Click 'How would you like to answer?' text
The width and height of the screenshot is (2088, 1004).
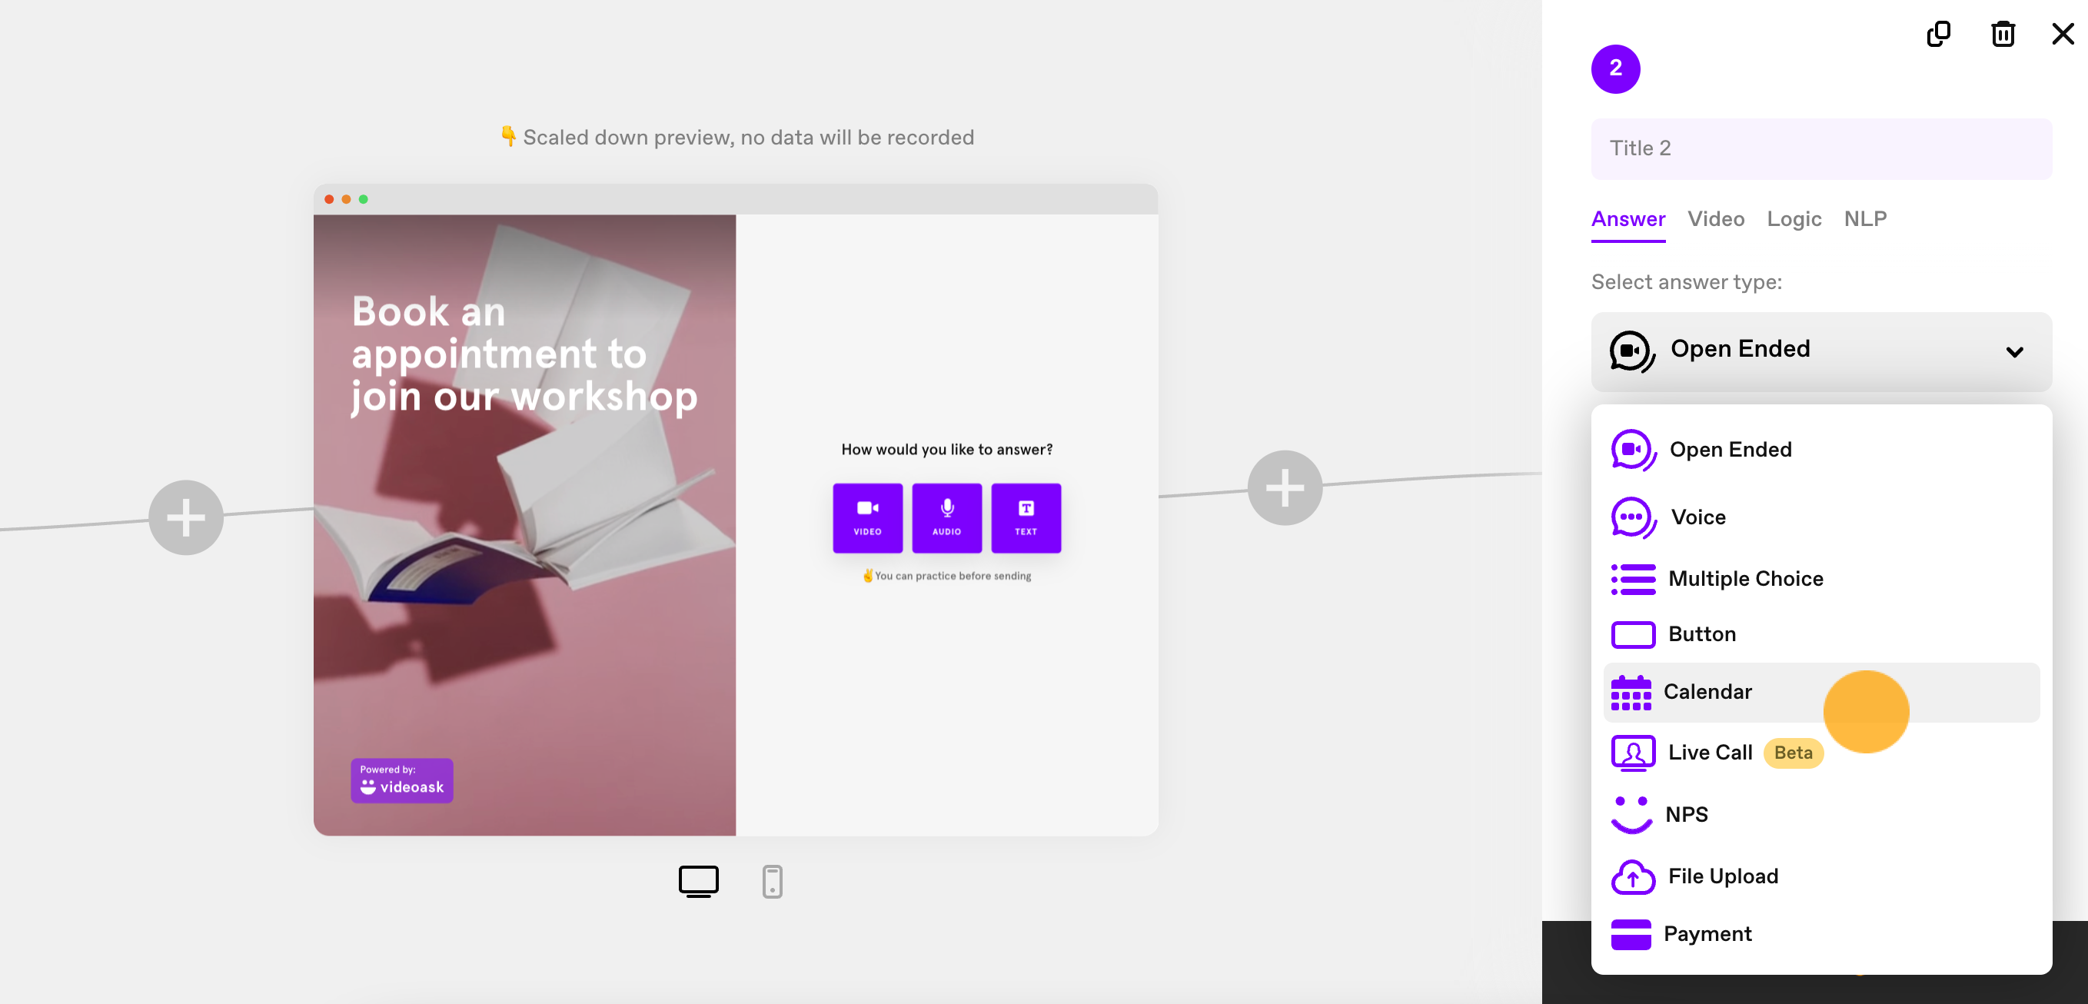click(x=946, y=450)
